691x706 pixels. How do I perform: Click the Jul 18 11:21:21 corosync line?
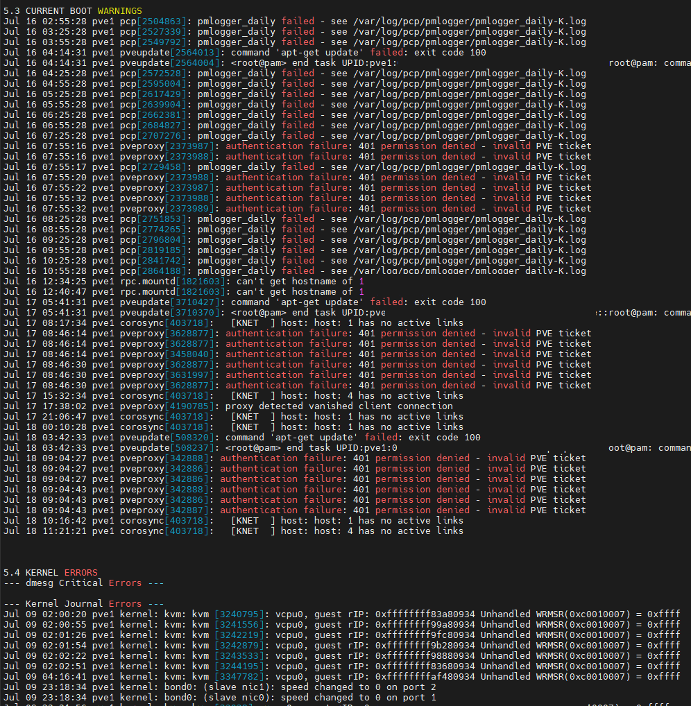[x=233, y=531]
